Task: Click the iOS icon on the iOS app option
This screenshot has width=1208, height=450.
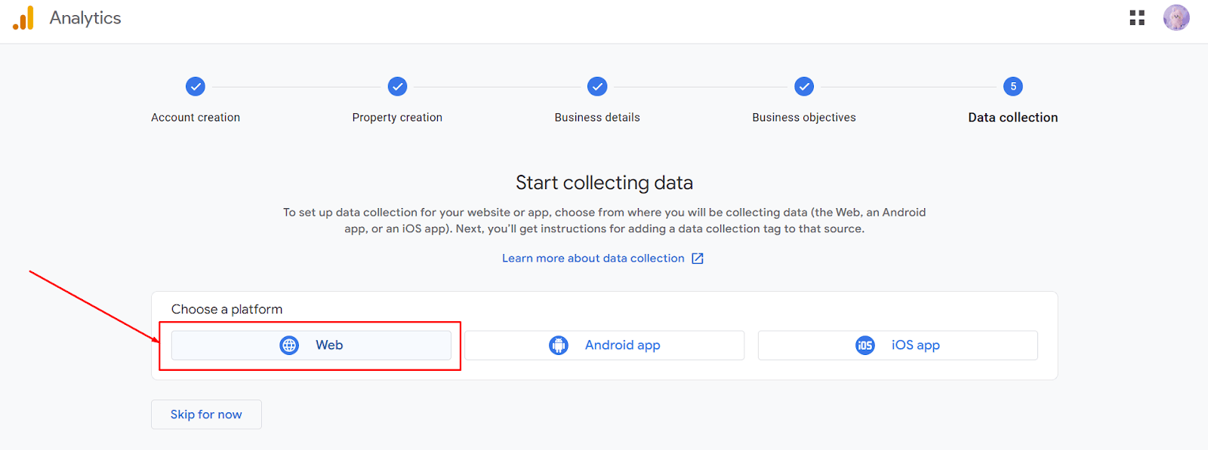Action: 865,344
